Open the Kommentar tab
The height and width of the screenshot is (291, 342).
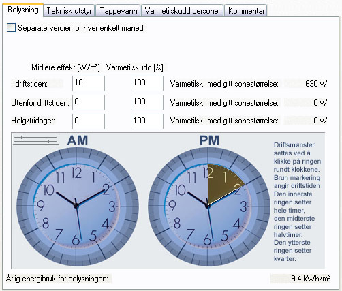(246, 11)
